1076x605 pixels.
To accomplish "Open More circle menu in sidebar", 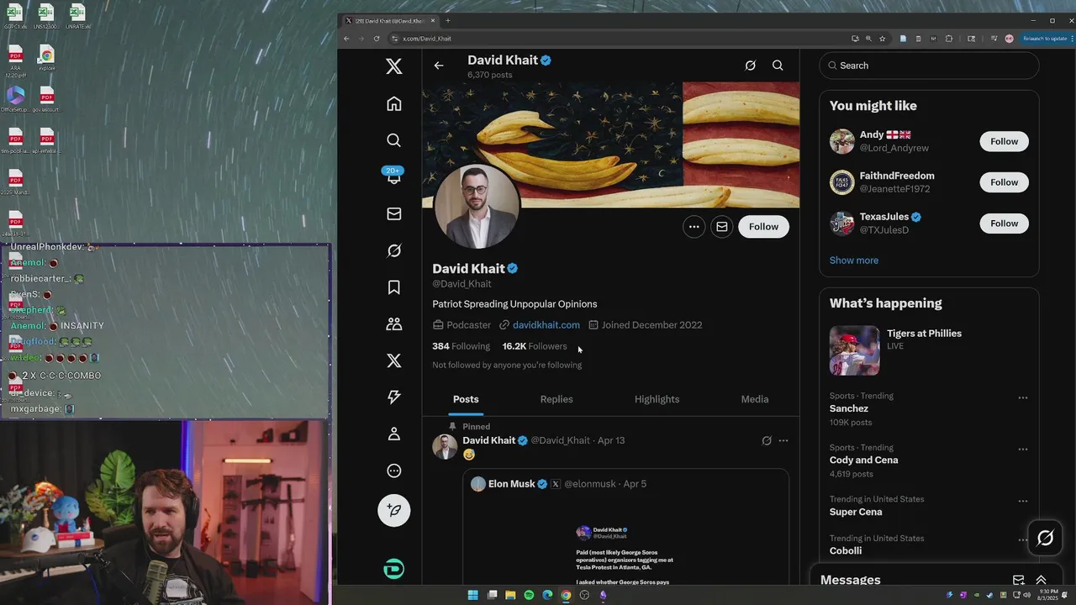I will tap(394, 471).
